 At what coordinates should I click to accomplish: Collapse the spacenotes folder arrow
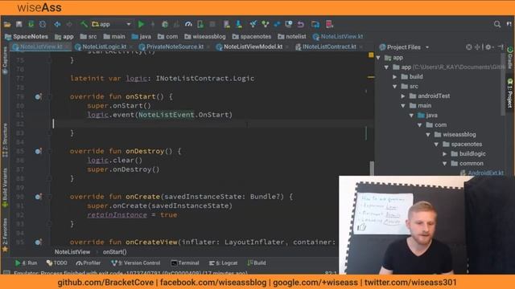436,144
